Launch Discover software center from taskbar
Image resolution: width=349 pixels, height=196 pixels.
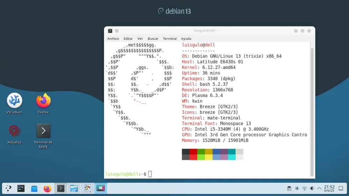click(x=34, y=188)
